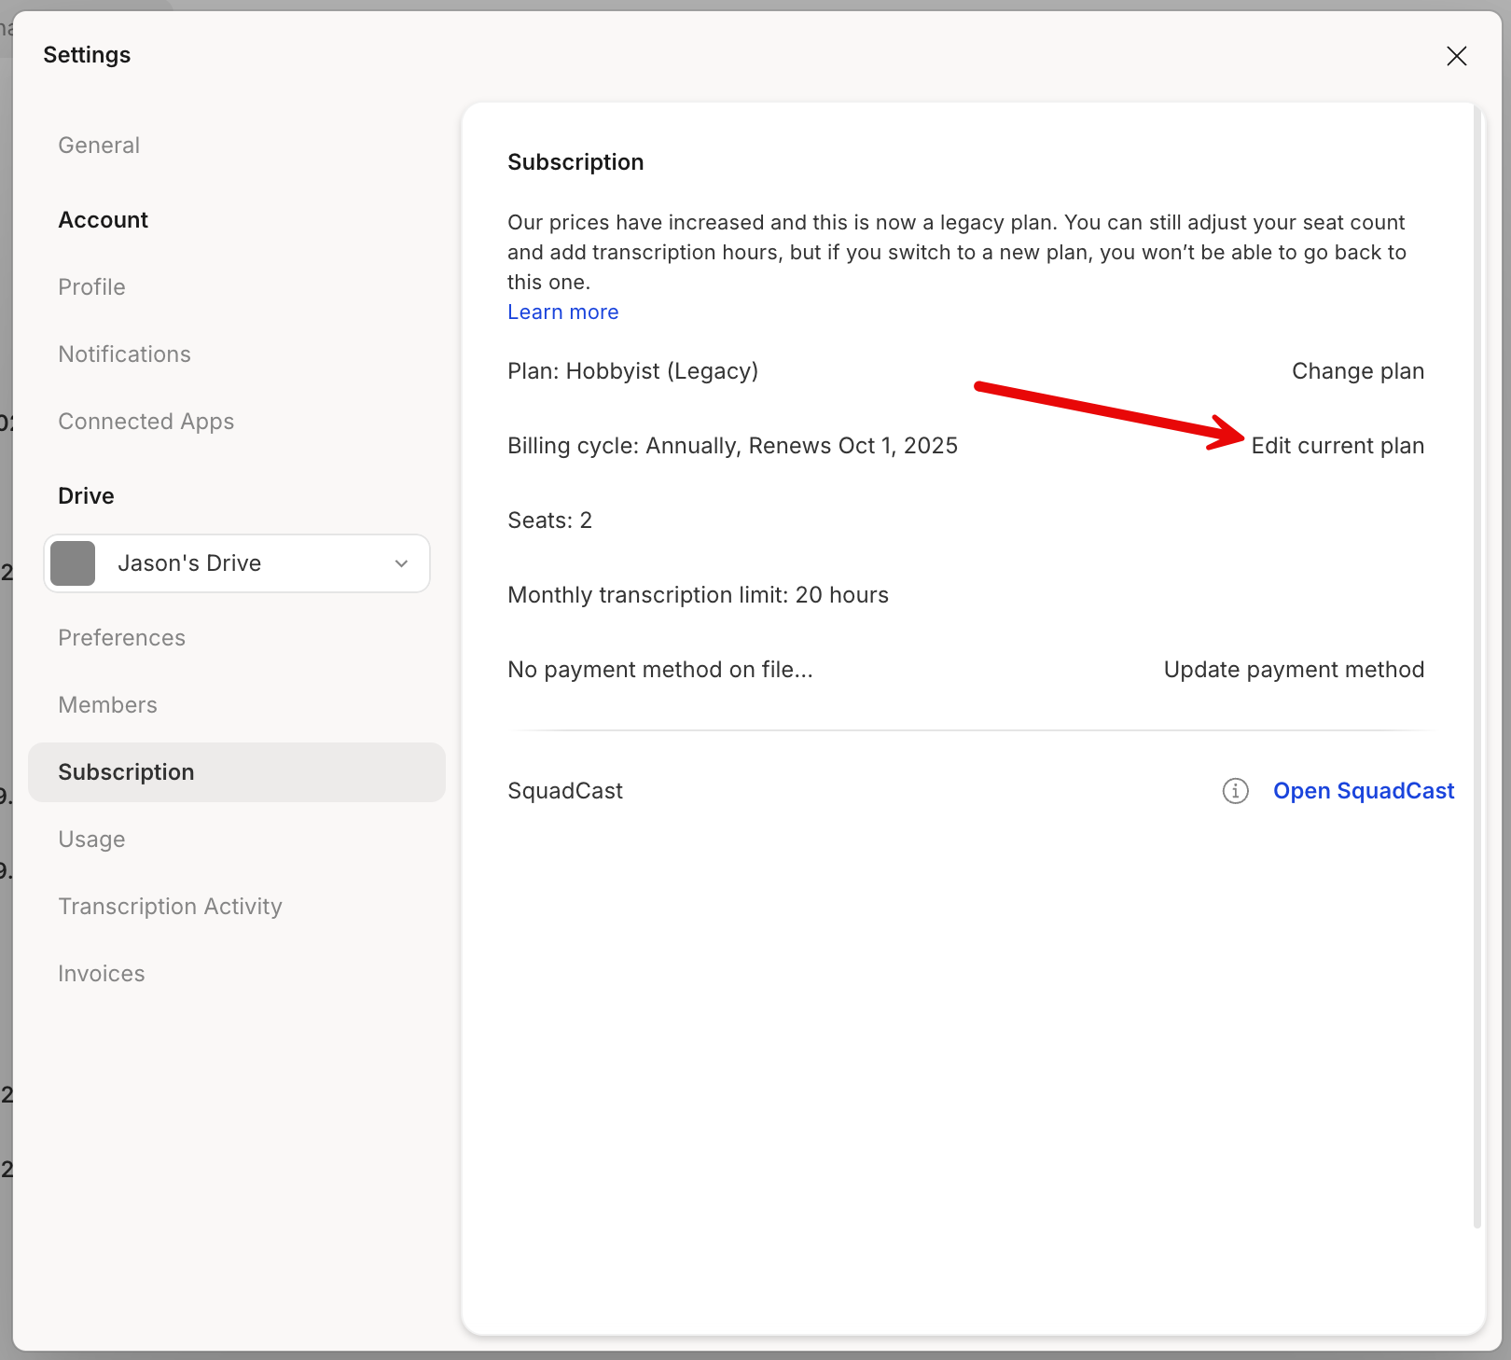The image size is (1511, 1360).
Task: Open the Invoices page
Action: tap(101, 973)
